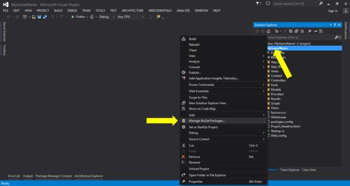This screenshot has height=186, width=350.
Task: Click the Save All toolbar icon
Action: 45,17
